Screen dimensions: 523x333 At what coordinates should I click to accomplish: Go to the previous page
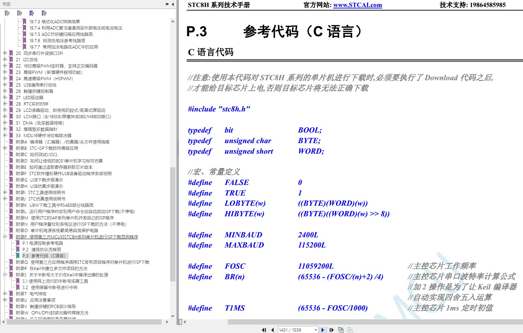[x=273, y=330]
